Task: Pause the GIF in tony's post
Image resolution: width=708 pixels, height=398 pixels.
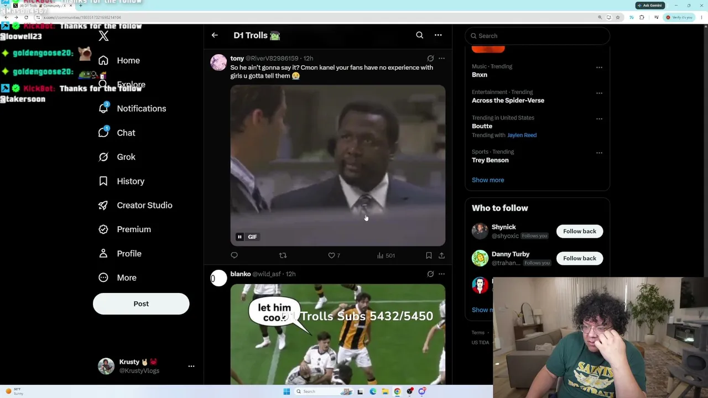Action: (x=240, y=237)
